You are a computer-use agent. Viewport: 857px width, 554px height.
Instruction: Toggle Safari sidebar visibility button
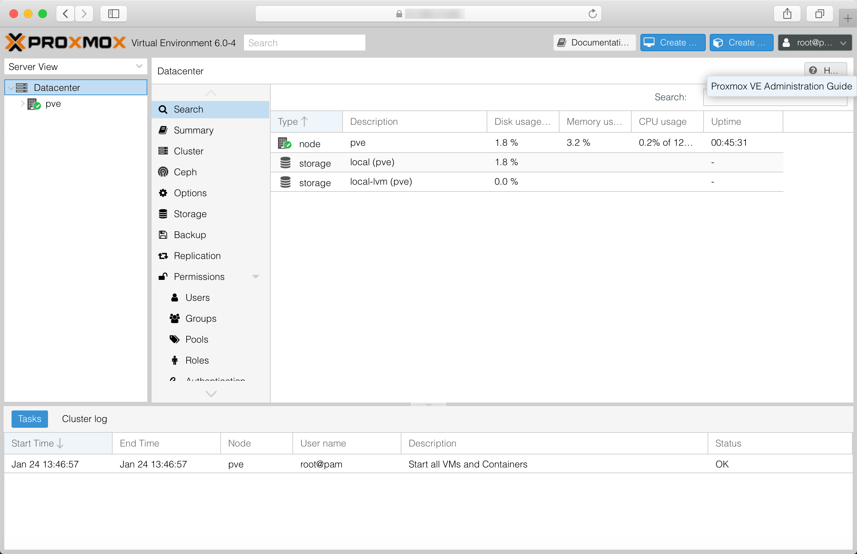coord(114,14)
